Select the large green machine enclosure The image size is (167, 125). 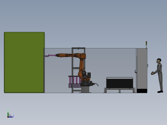pos(24,62)
